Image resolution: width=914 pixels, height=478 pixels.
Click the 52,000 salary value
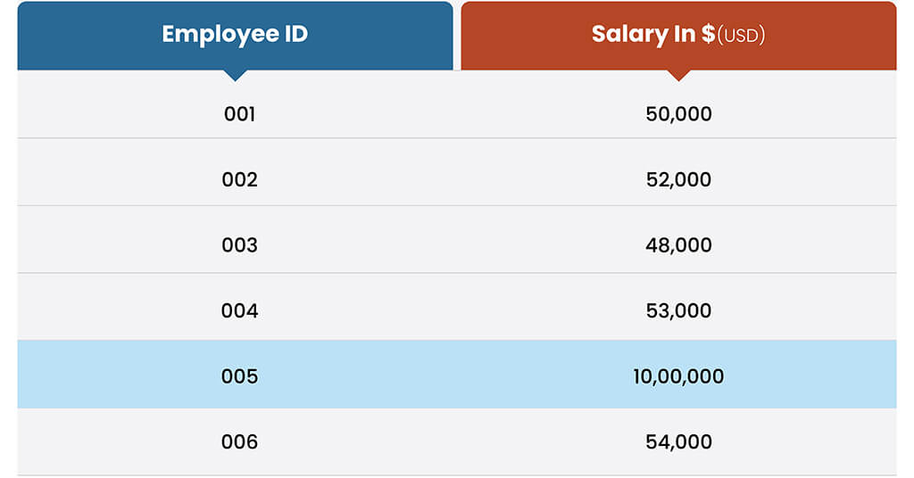[678, 180]
